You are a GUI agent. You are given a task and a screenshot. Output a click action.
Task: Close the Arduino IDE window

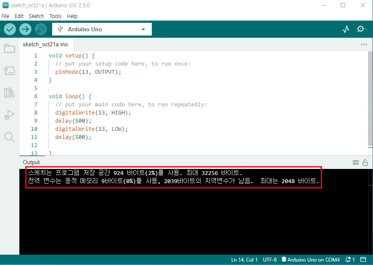(363, 5)
